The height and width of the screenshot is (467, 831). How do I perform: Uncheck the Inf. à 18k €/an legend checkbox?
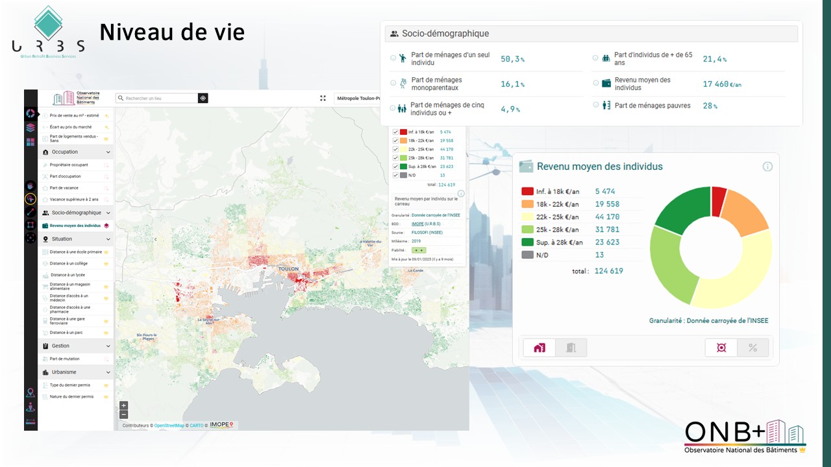(x=395, y=132)
